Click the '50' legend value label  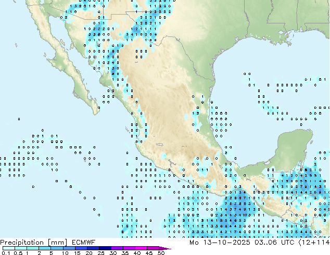click(x=161, y=253)
